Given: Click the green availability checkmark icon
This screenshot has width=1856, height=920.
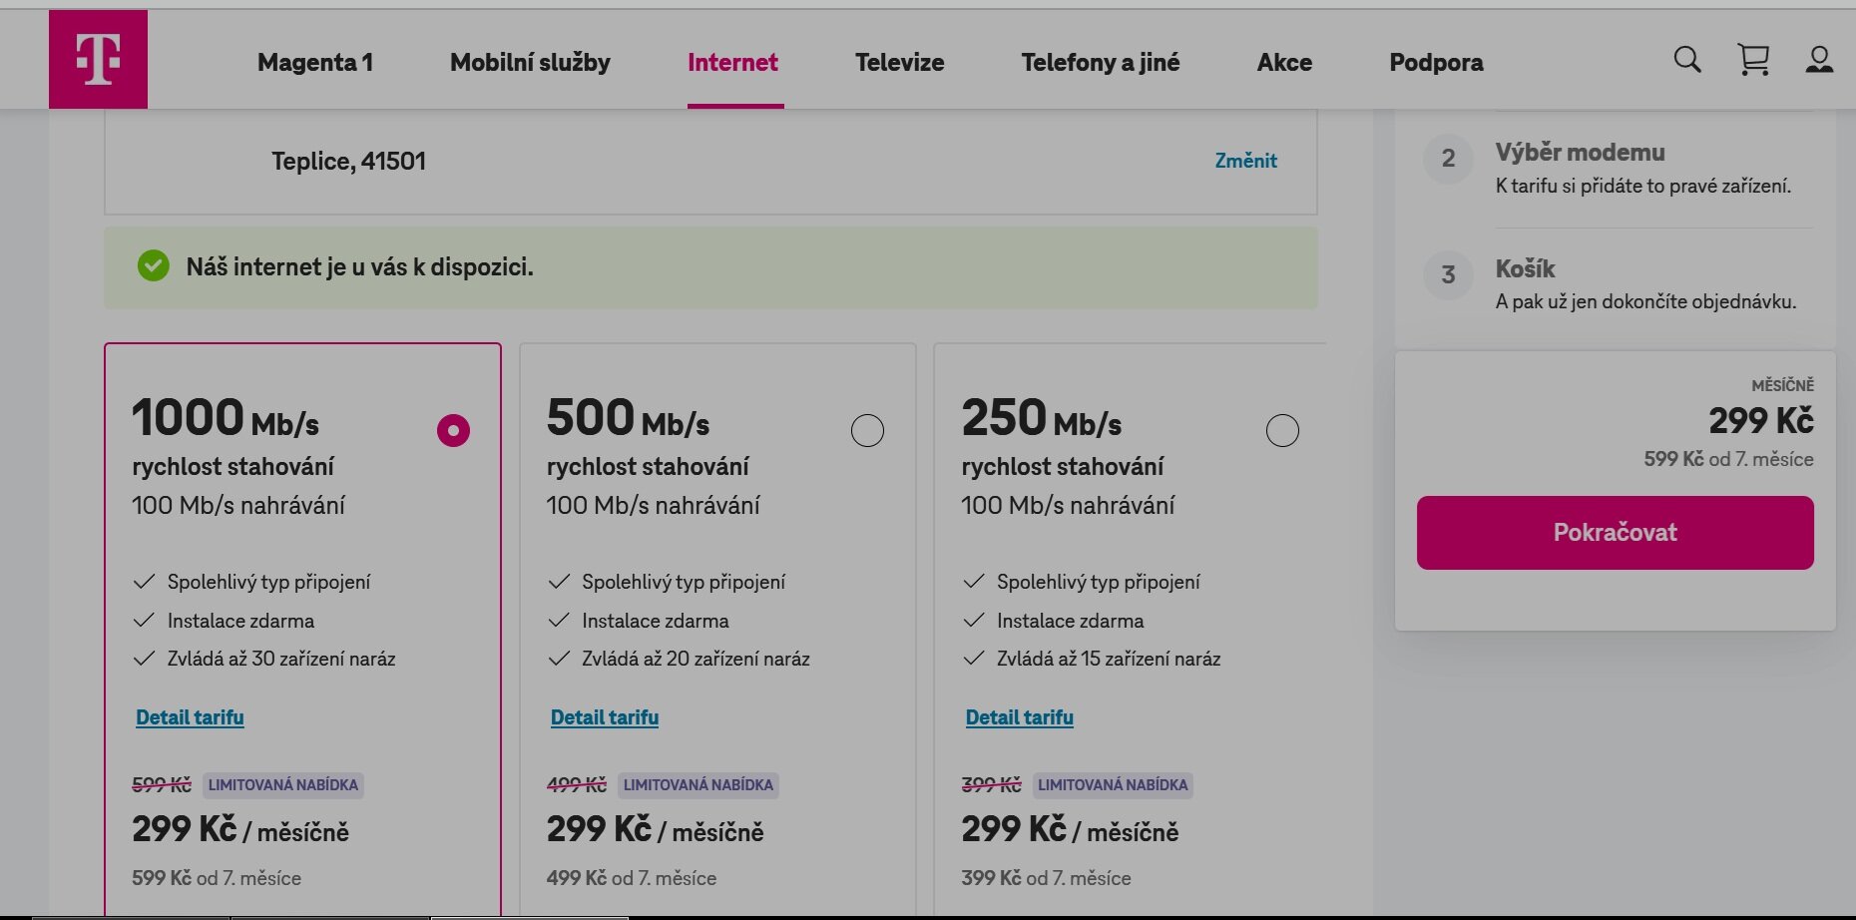Looking at the screenshot, I should 154,266.
